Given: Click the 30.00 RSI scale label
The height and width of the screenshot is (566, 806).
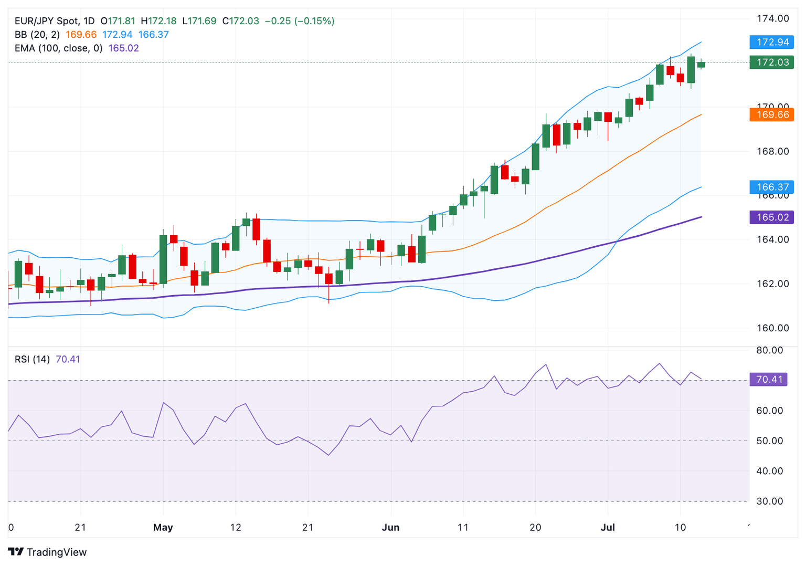Looking at the screenshot, I should coord(769,501).
